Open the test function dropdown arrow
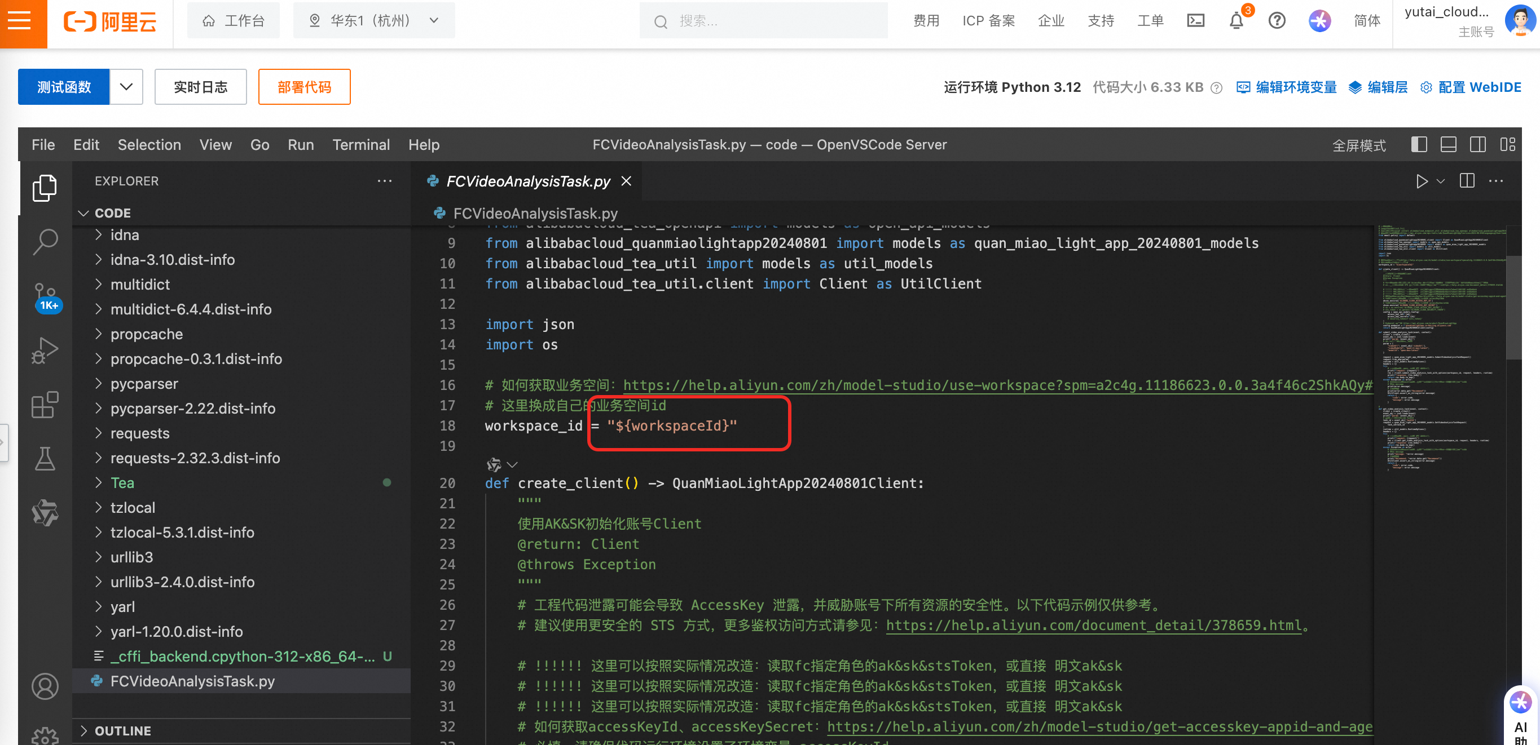The image size is (1540, 745). point(126,87)
